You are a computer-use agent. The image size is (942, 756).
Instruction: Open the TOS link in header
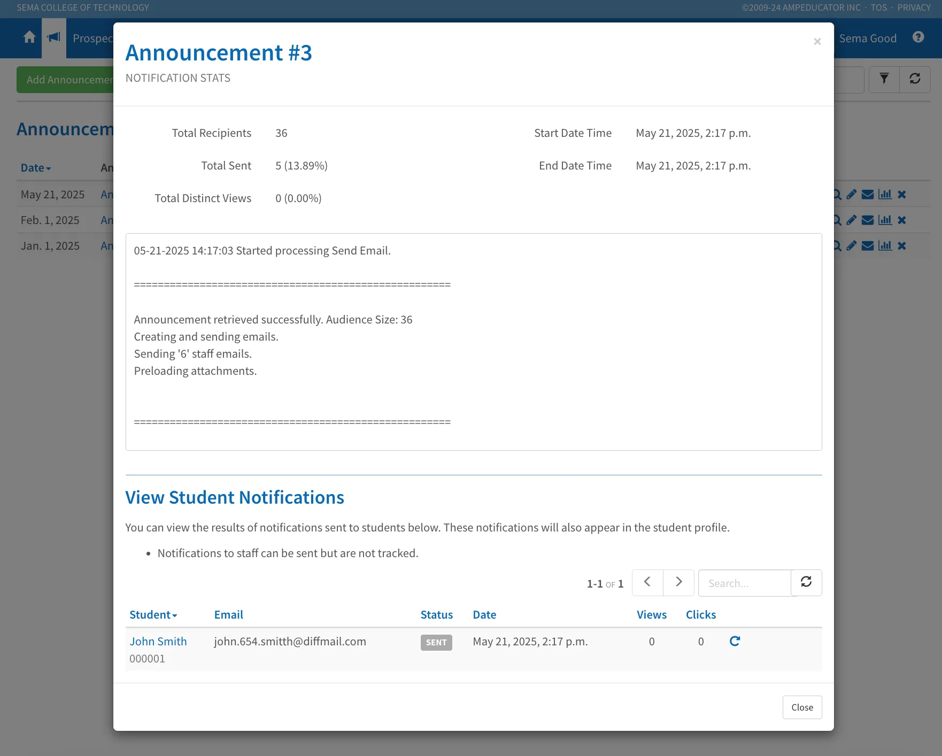pyautogui.click(x=879, y=7)
